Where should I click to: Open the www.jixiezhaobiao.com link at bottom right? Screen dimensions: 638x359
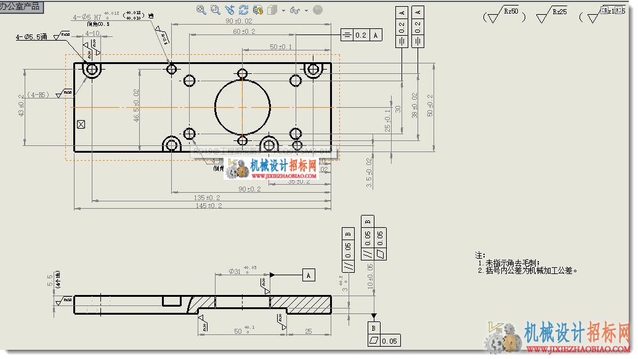pyautogui.click(x=578, y=349)
